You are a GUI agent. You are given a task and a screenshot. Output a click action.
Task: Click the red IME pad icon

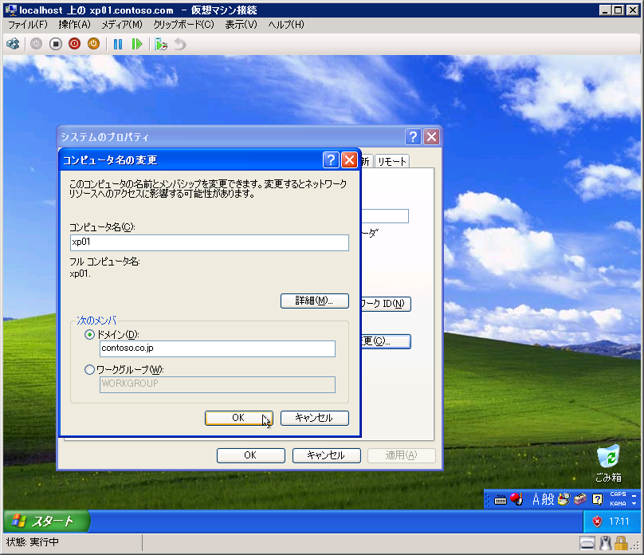click(516, 499)
